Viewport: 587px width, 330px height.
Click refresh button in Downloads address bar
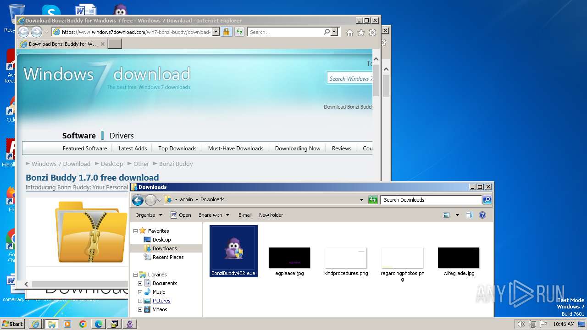point(373,200)
